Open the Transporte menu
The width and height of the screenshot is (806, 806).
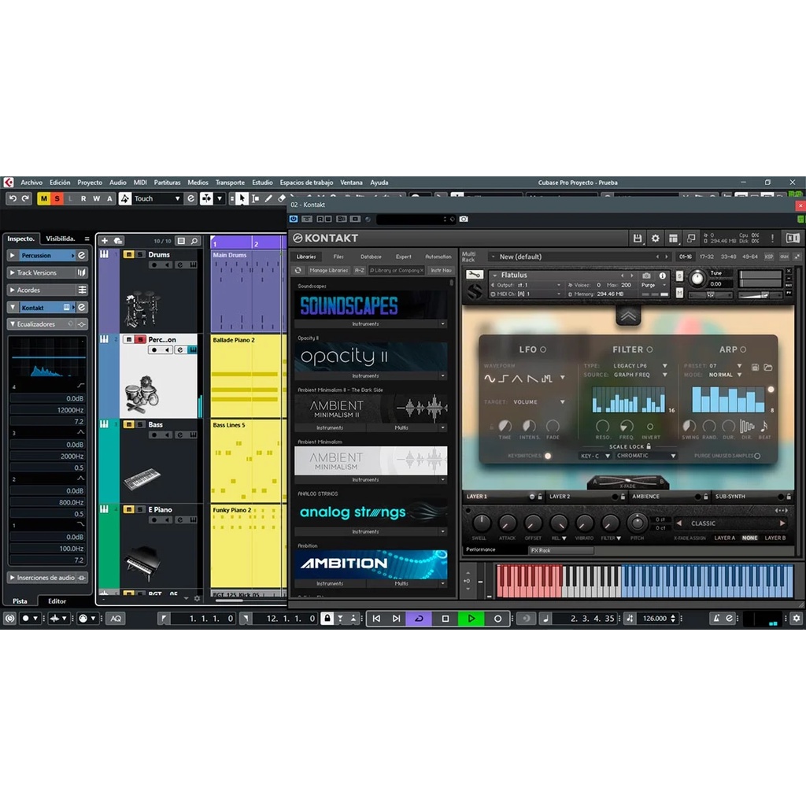pos(230,183)
